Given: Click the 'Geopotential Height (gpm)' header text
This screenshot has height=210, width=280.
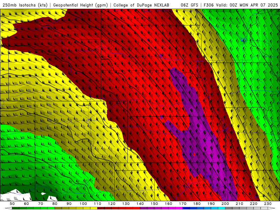Looking at the screenshot, I should (x=80, y=5).
